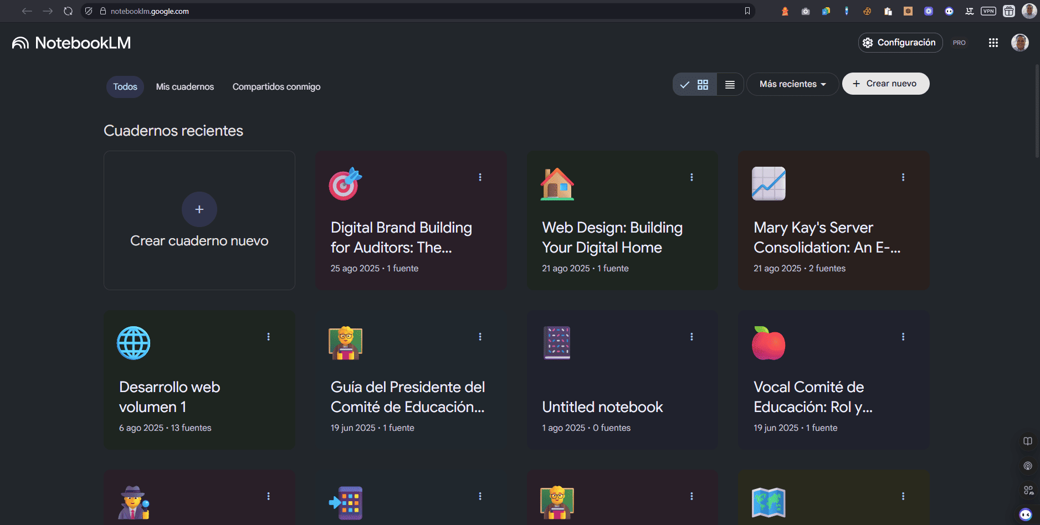1040x525 pixels.
Task: Open options menu for Digital Brand Building notebook
Action: [480, 177]
